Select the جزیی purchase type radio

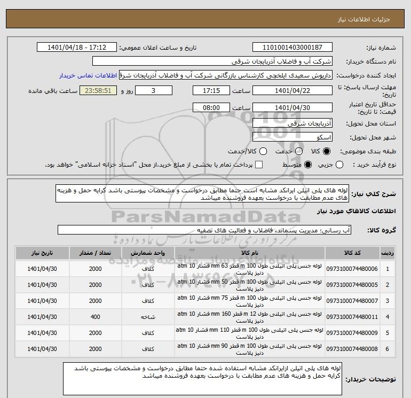pos(339,165)
